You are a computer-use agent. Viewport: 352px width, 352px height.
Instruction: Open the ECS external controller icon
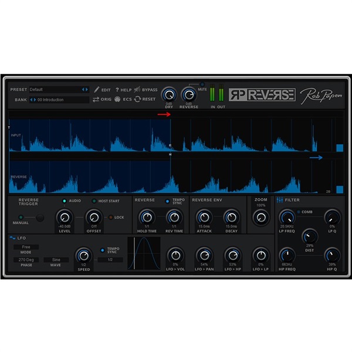click(x=117, y=99)
